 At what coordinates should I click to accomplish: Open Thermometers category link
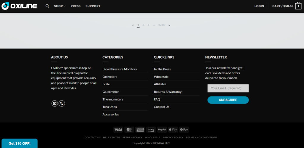pos(113,99)
